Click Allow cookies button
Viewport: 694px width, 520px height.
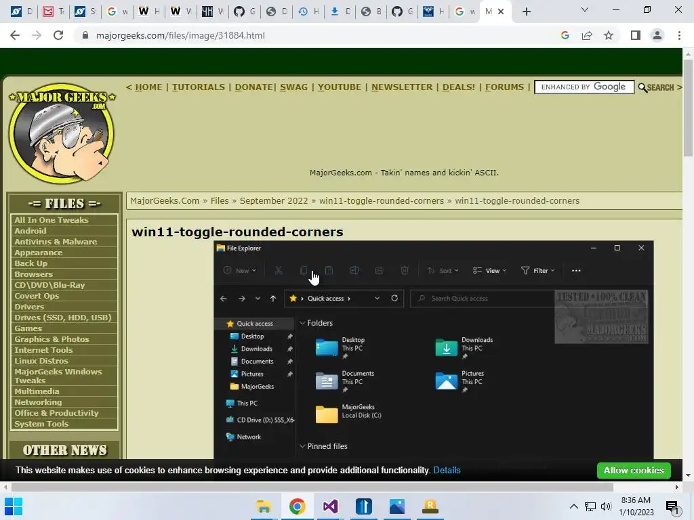[x=634, y=470]
